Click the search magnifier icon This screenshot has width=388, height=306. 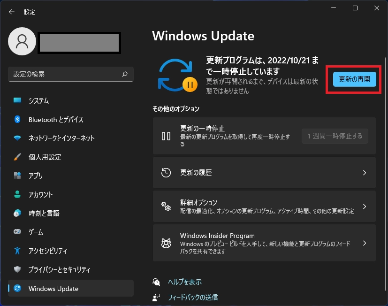pyautogui.click(x=125, y=74)
